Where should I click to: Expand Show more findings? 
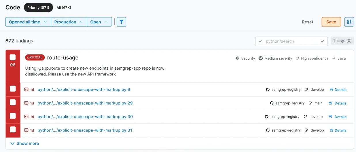pyautogui.click(x=24, y=143)
